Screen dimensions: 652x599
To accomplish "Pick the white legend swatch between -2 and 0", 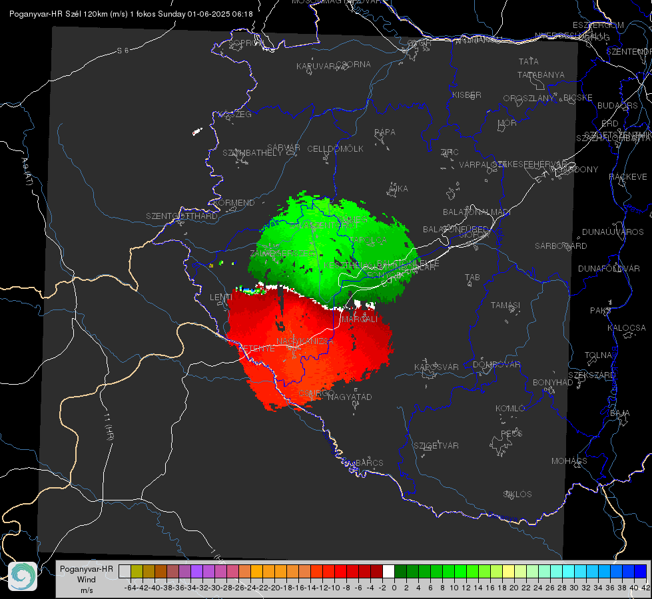I will (388, 571).
